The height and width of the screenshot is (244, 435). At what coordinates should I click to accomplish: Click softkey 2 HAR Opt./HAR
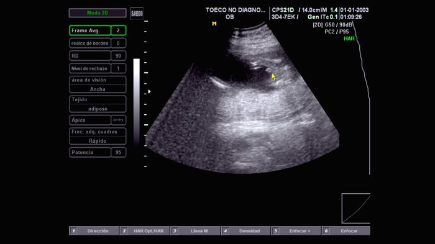145,231
